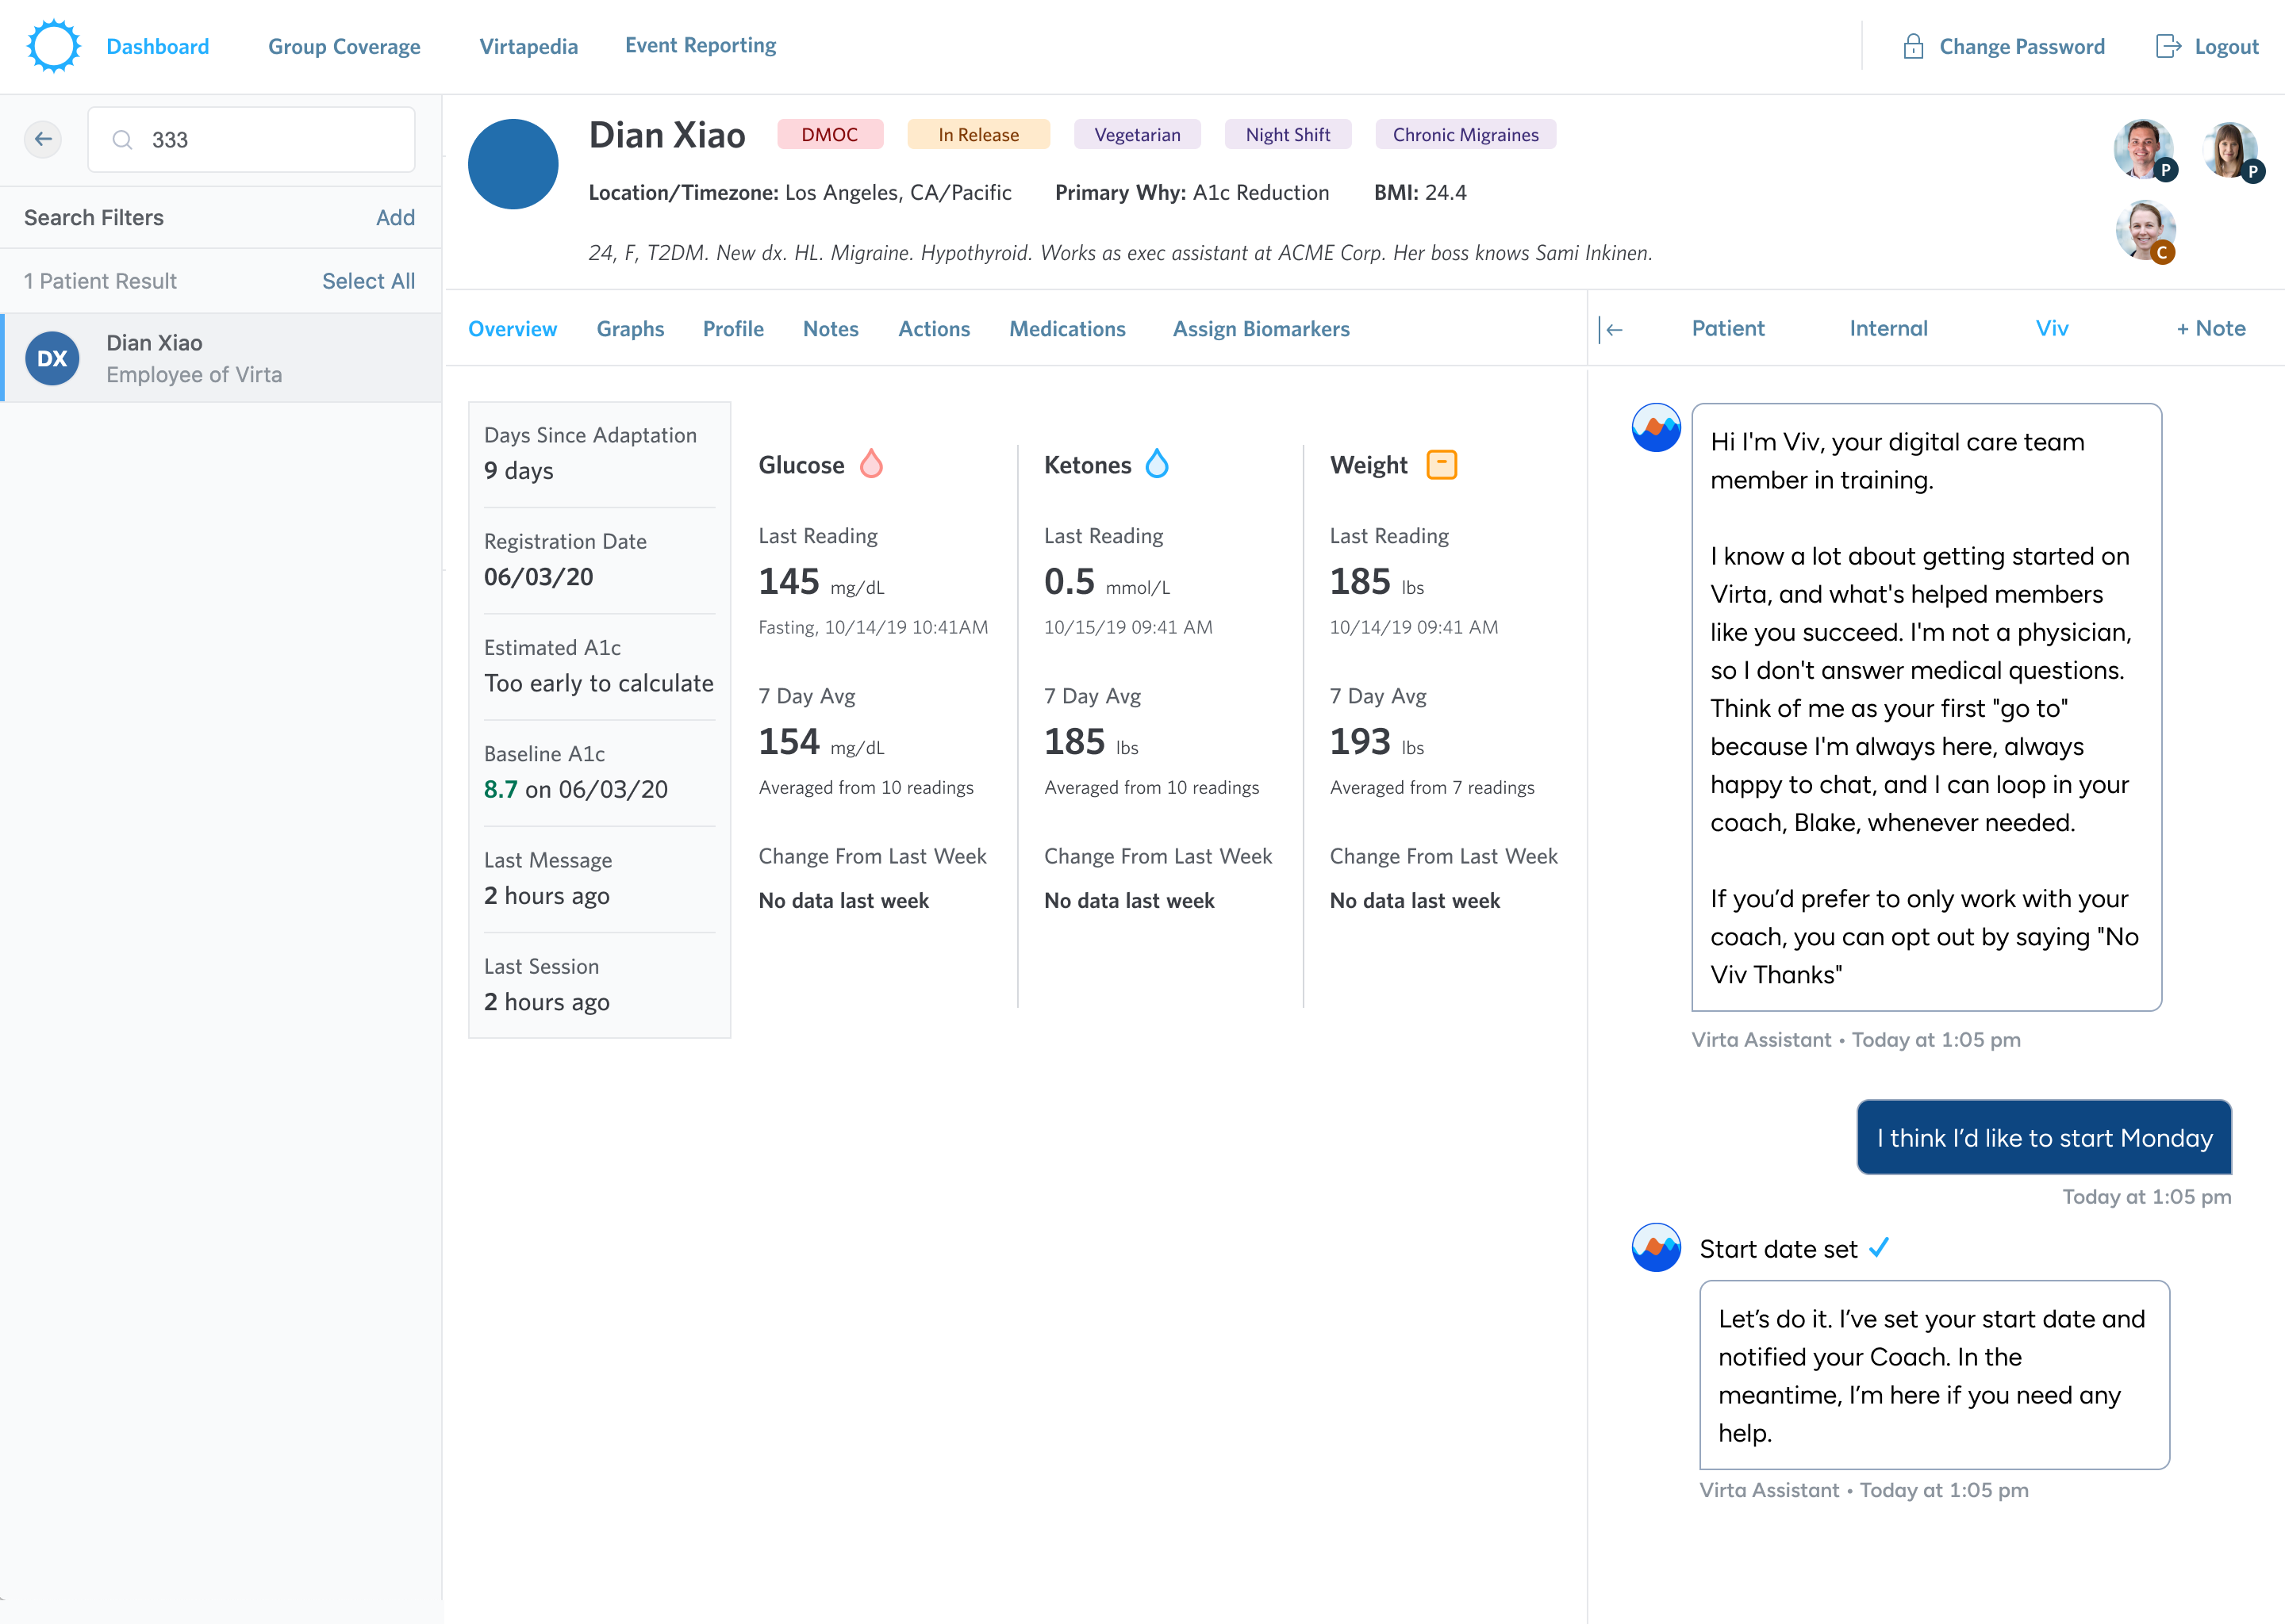Click the patient search input field
The image size is (2285, 1624).
tap(270, 140)
